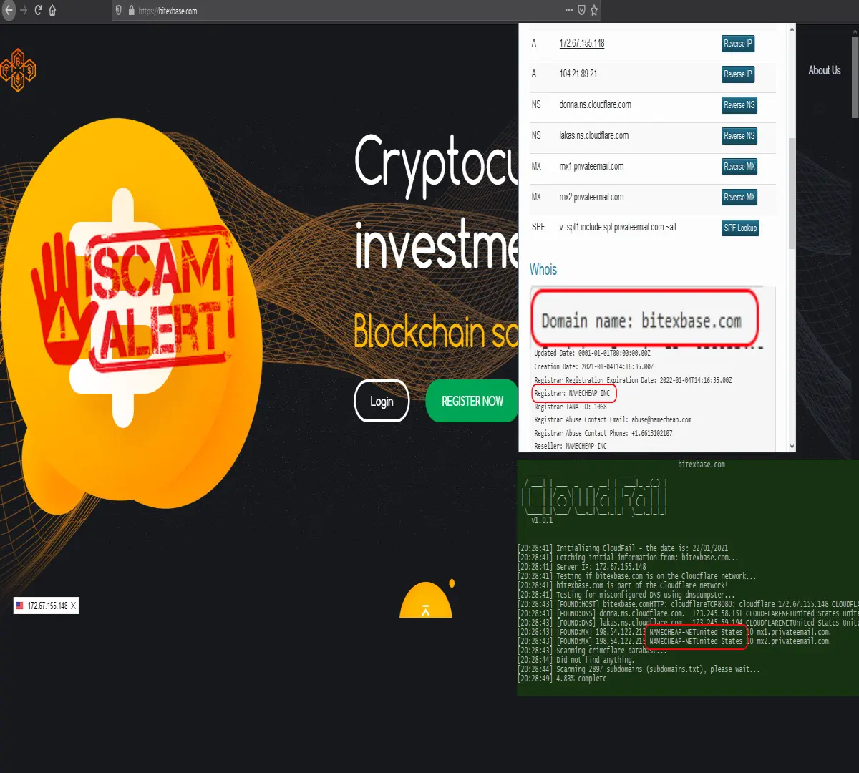Select the lakas.ns.cloudflare.com record text

tap(594, 135)
